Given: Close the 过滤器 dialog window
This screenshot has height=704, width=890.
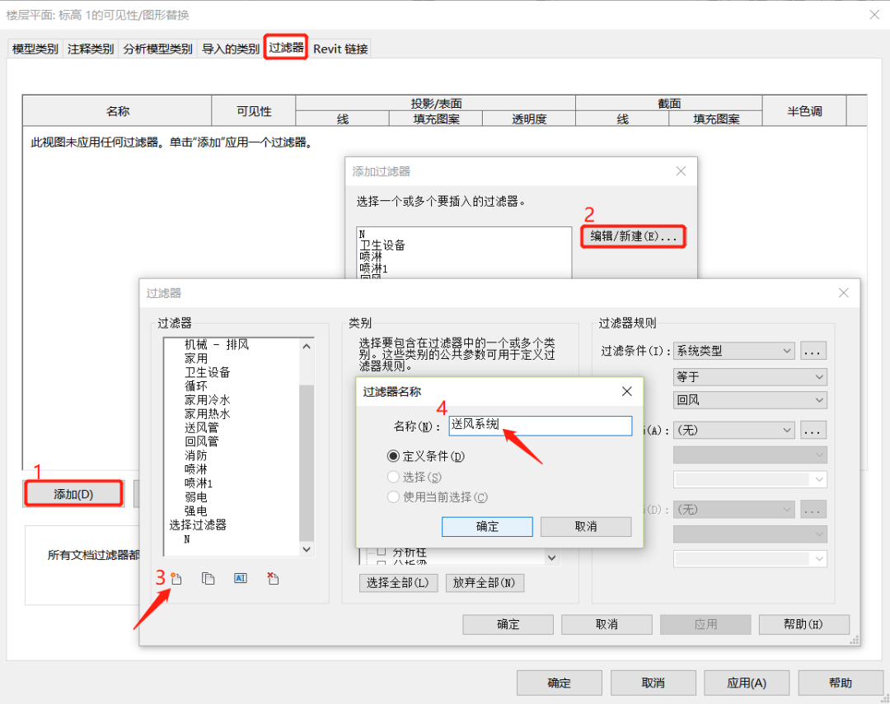Looking at the screenshot, I should (x=844, y=293).
